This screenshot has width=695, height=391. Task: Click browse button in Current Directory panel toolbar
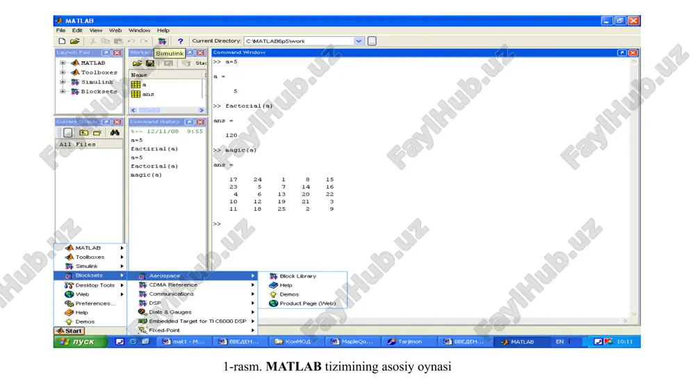click(x=67, y=133)
